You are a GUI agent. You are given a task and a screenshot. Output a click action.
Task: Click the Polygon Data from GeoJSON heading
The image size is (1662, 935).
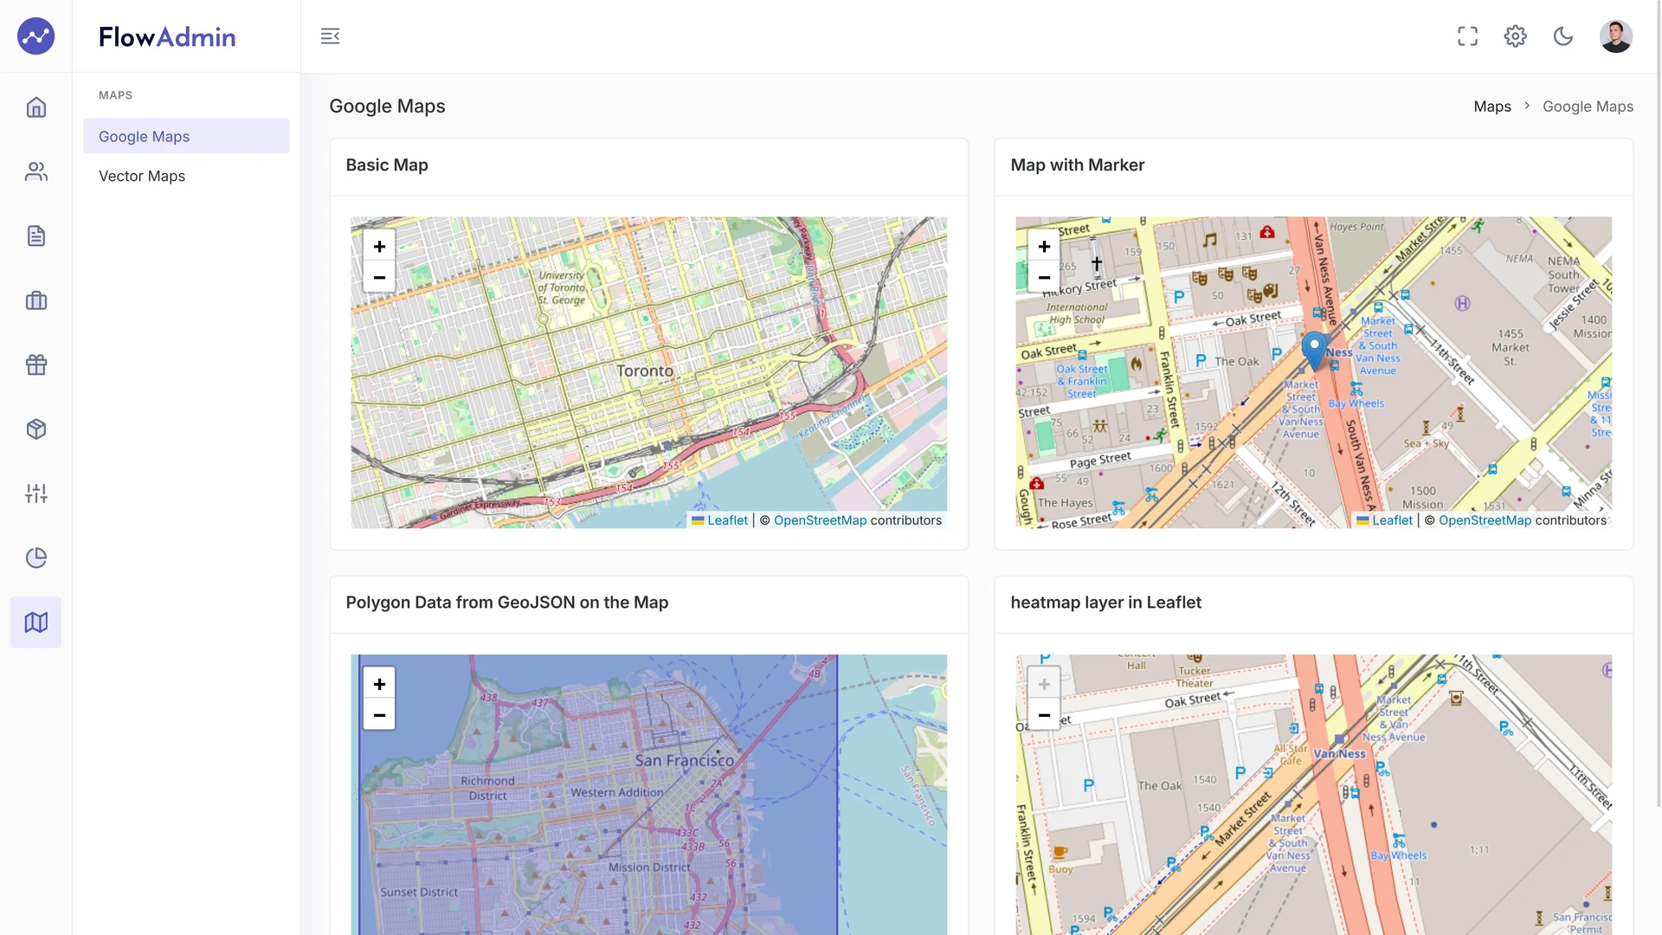click(507, 603)
